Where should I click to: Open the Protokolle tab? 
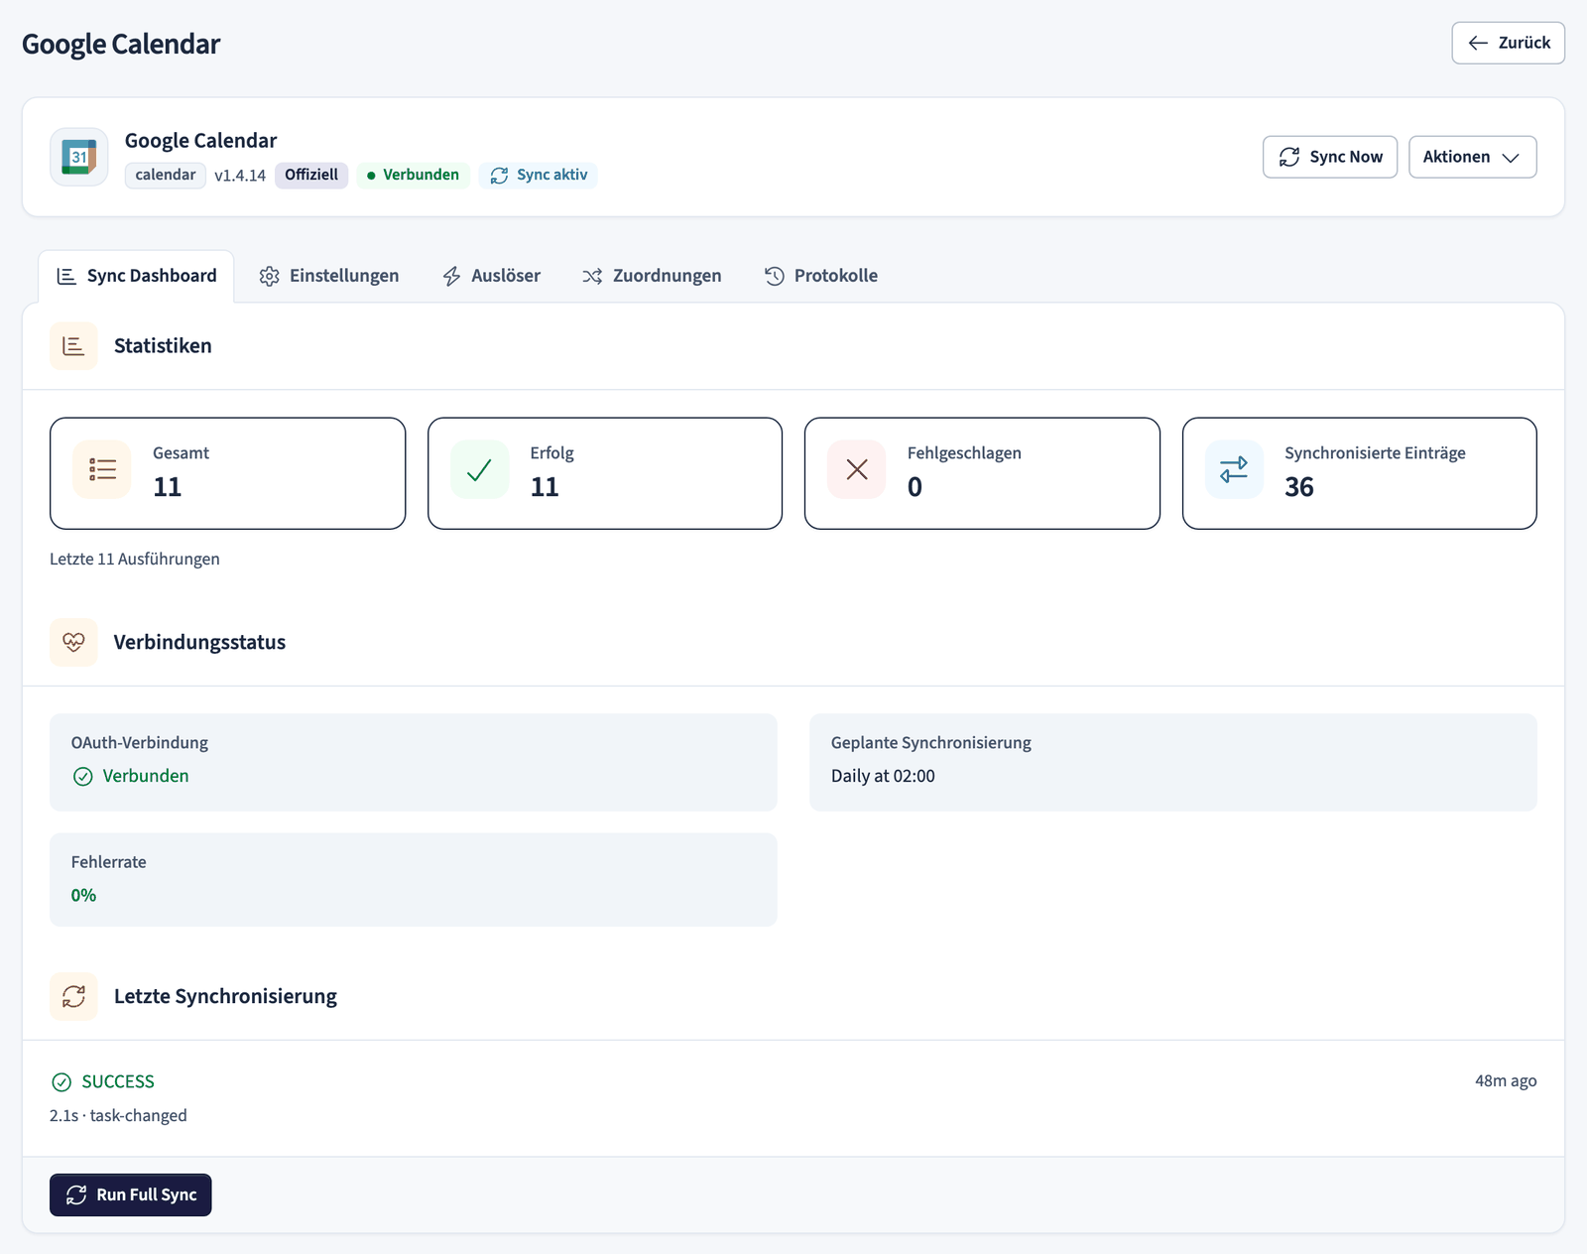coord(821,276)
